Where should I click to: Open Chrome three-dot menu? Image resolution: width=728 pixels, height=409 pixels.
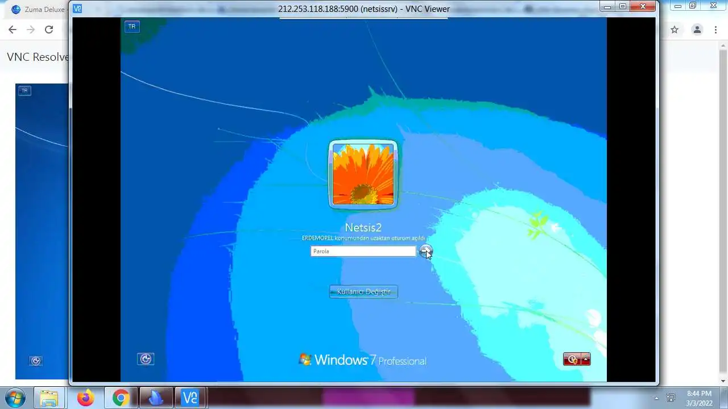[715, 30]
